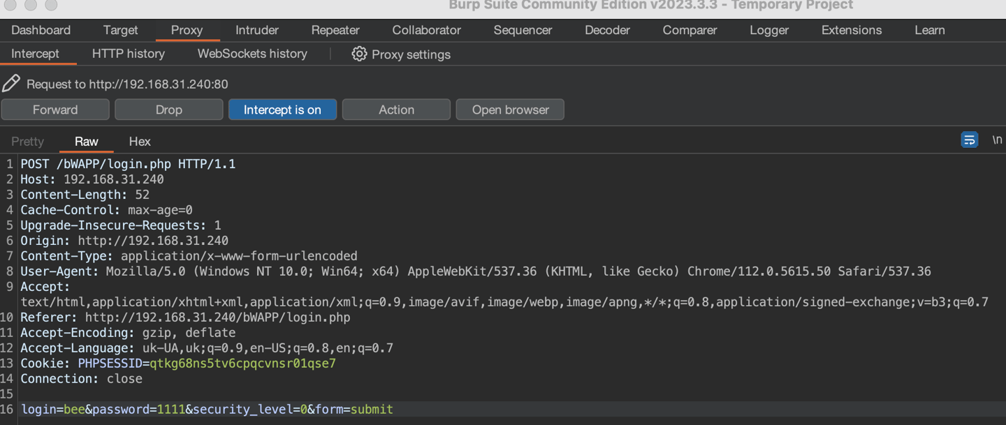Forward the intercepted request

(55, 110)
